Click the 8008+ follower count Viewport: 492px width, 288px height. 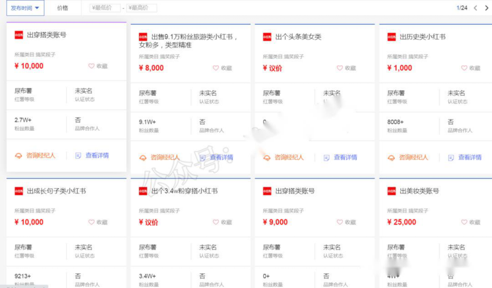[396, 122]
